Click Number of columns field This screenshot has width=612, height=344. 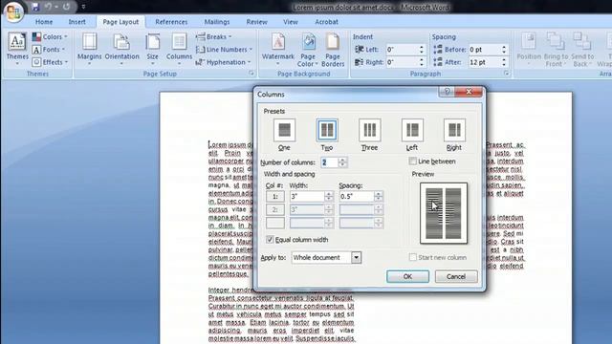click(x=329, y=162)
